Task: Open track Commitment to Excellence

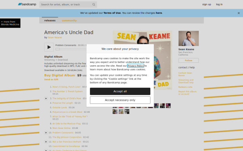Action: (66, 146)
